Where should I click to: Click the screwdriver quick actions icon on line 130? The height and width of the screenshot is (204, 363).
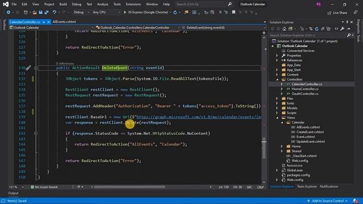(28, 68)
